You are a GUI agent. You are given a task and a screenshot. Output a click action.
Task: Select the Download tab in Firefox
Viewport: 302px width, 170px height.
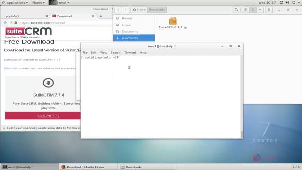click(x=73, y=16)
